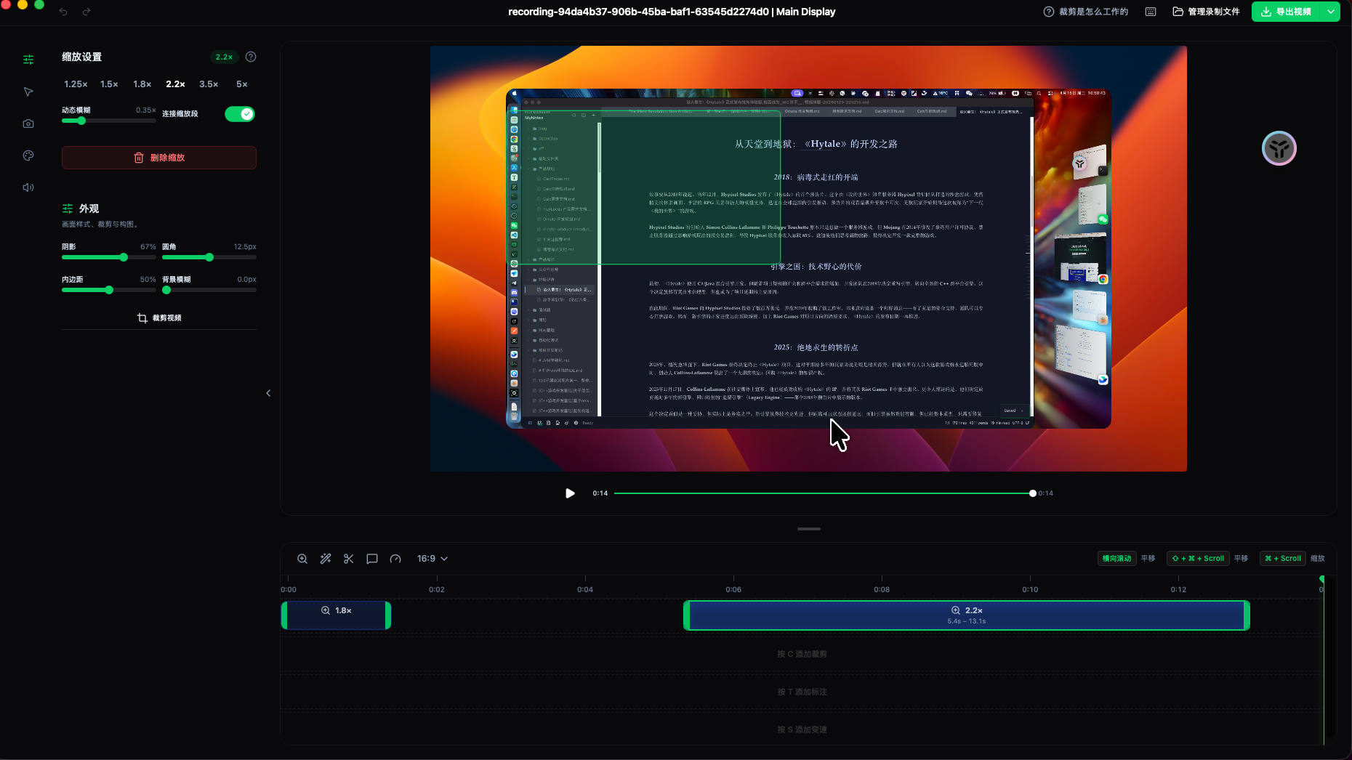Click the add zoom magnifier timeline tool
This screenshot has width=1352, height=760.
[x=302, y=559]
